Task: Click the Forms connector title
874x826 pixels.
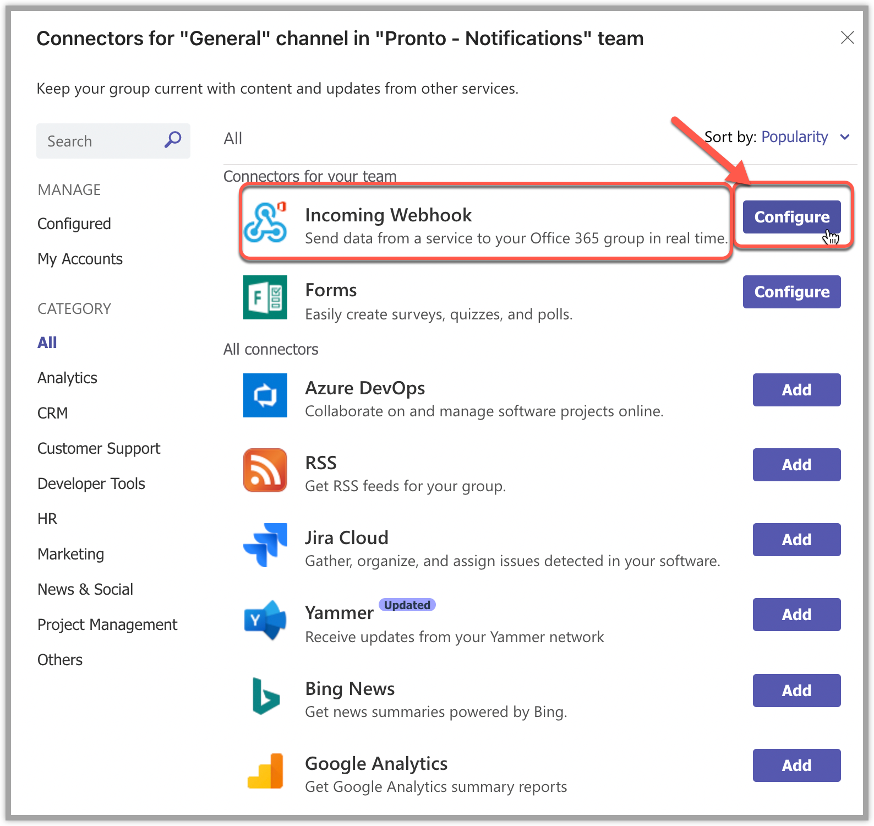Action: [x=331, y=290]
